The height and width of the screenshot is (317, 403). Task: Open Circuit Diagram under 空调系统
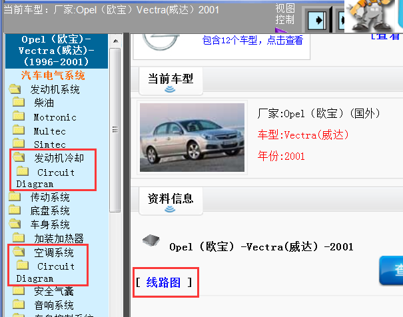[45, 272]
